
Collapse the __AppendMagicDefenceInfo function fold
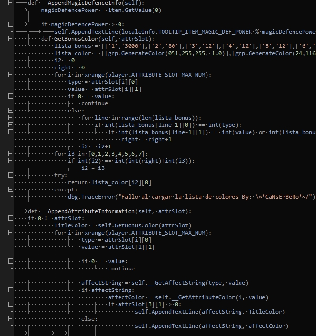tap(11, 3)
